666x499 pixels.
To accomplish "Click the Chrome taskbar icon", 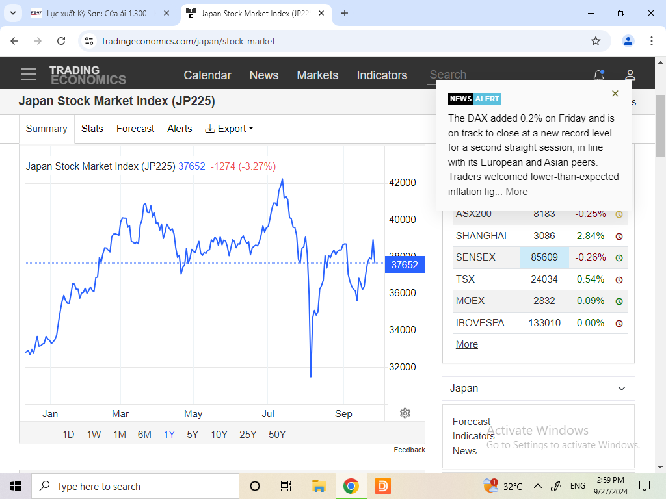I will [x=351, y=486].
